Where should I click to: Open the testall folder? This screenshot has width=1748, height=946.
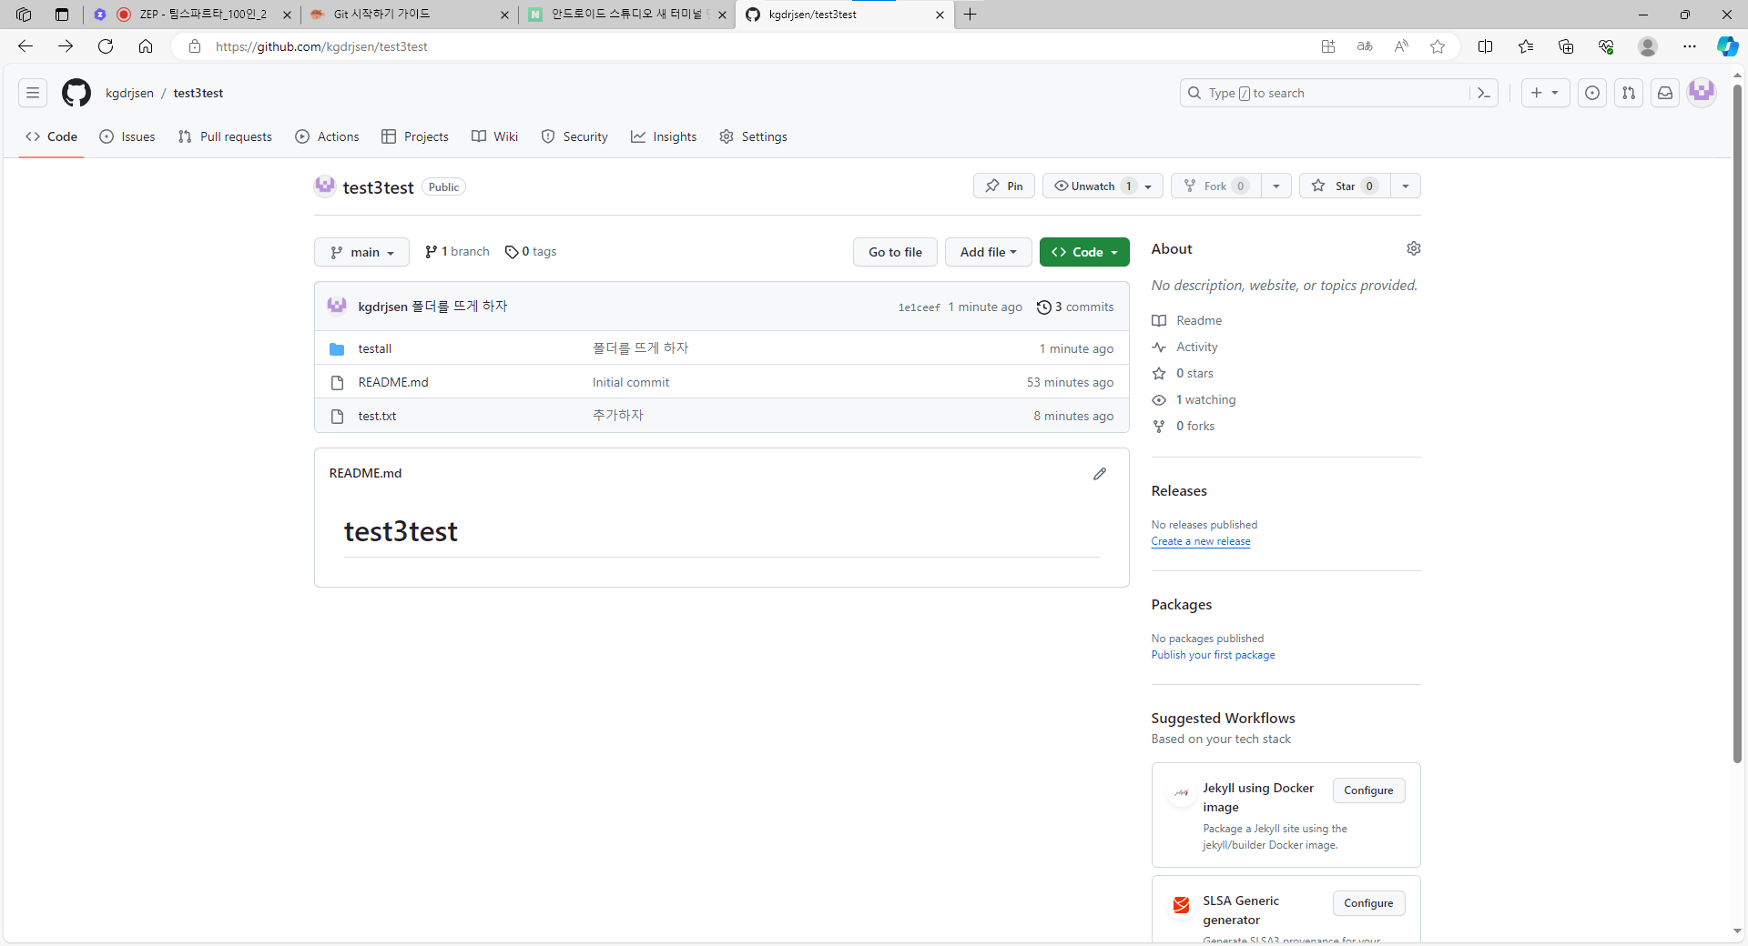[x=375, y=348]
